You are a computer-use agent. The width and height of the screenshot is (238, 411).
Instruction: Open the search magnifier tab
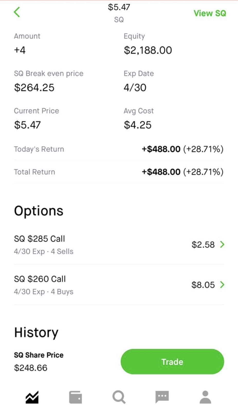click(x=119, y=397)
